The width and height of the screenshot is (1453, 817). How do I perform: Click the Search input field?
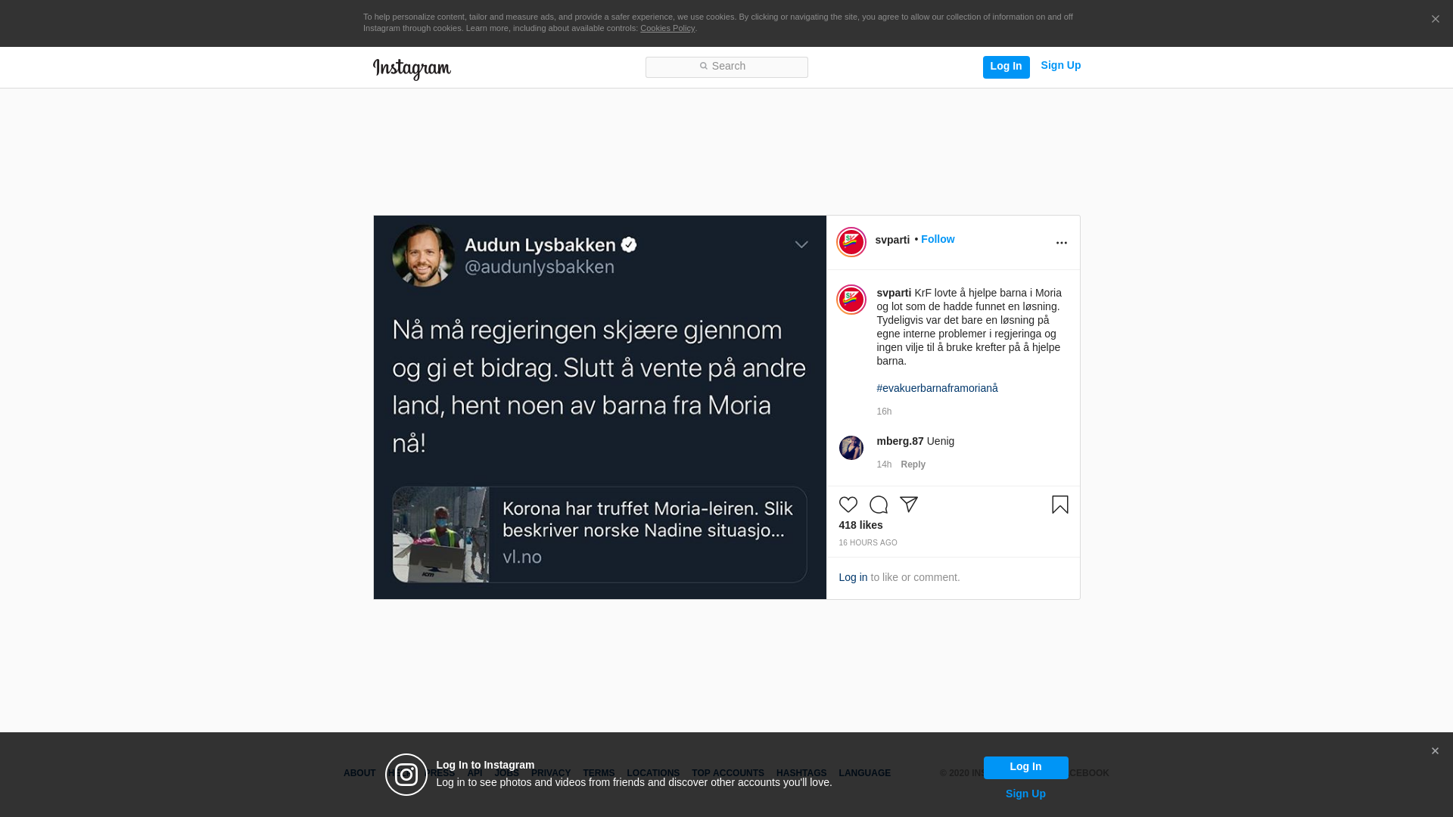tap(726, 67)
